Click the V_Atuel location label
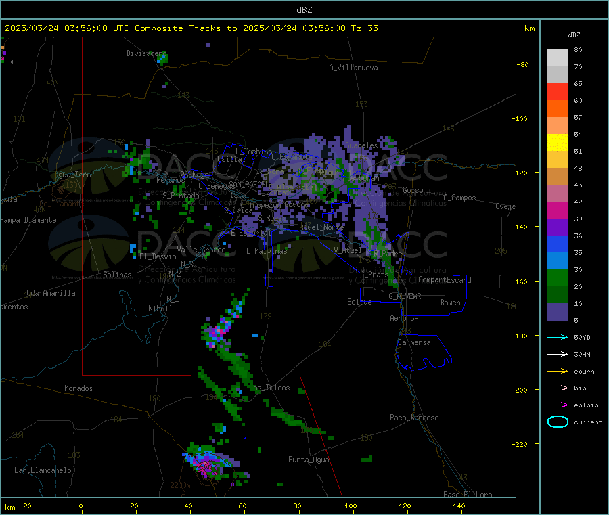 pos(348,250)
